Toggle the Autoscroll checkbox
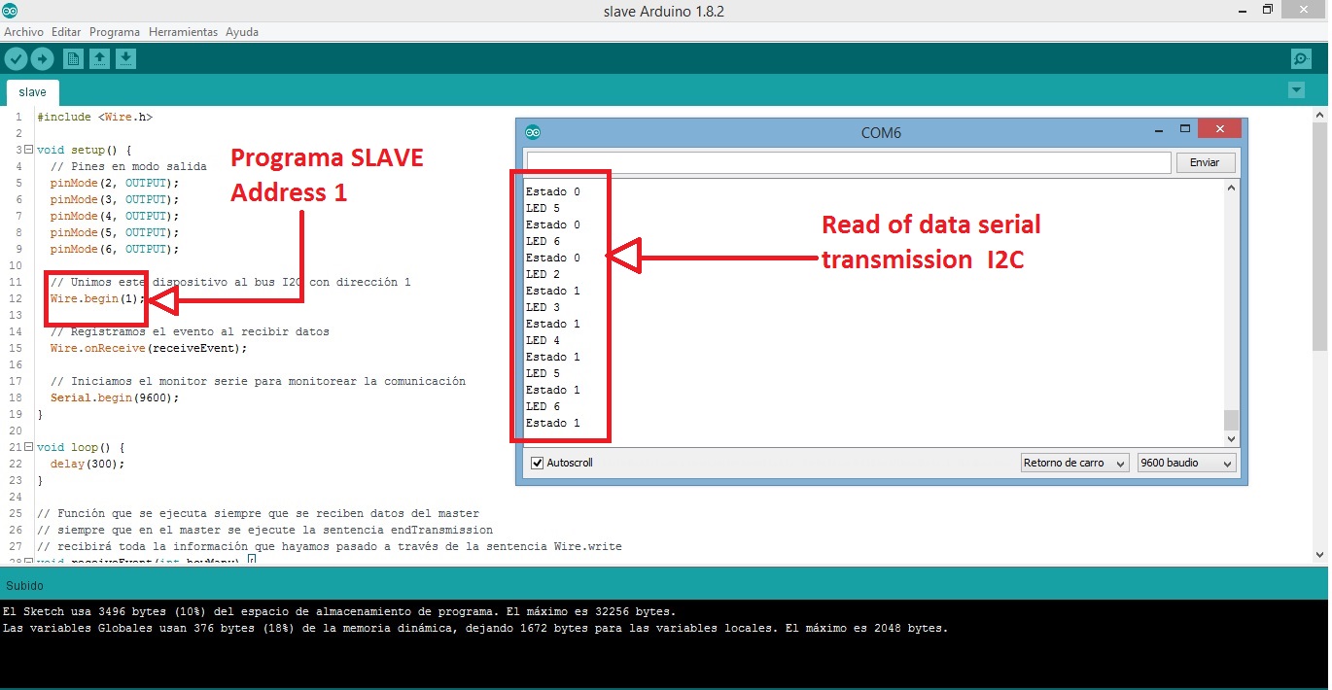The height and width of the screenshot is (690, 1332). [538, 464]
